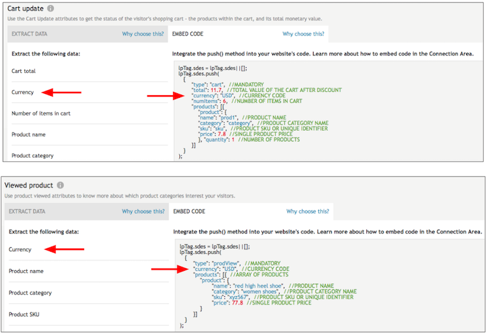Open 'Why choose this?' beside Viewed product EMBED CODE
Screen dimensions: 489x334
pyautogui.click(x=308, y=211)
